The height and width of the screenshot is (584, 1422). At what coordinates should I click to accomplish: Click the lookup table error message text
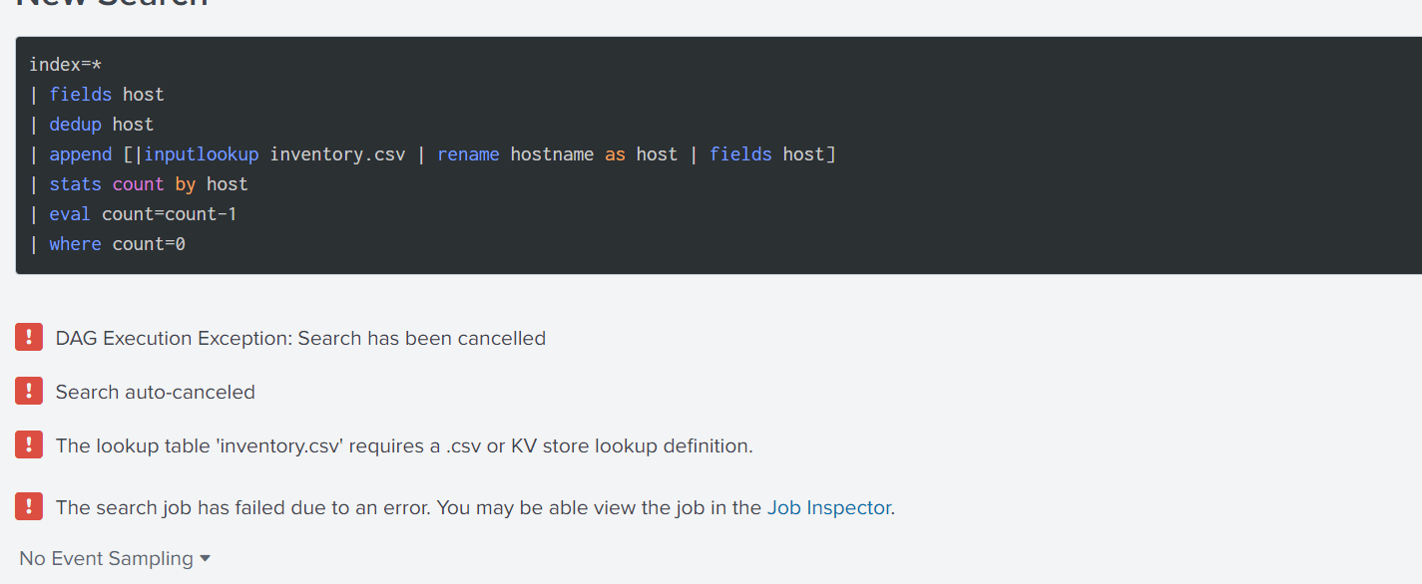(403, 445)
